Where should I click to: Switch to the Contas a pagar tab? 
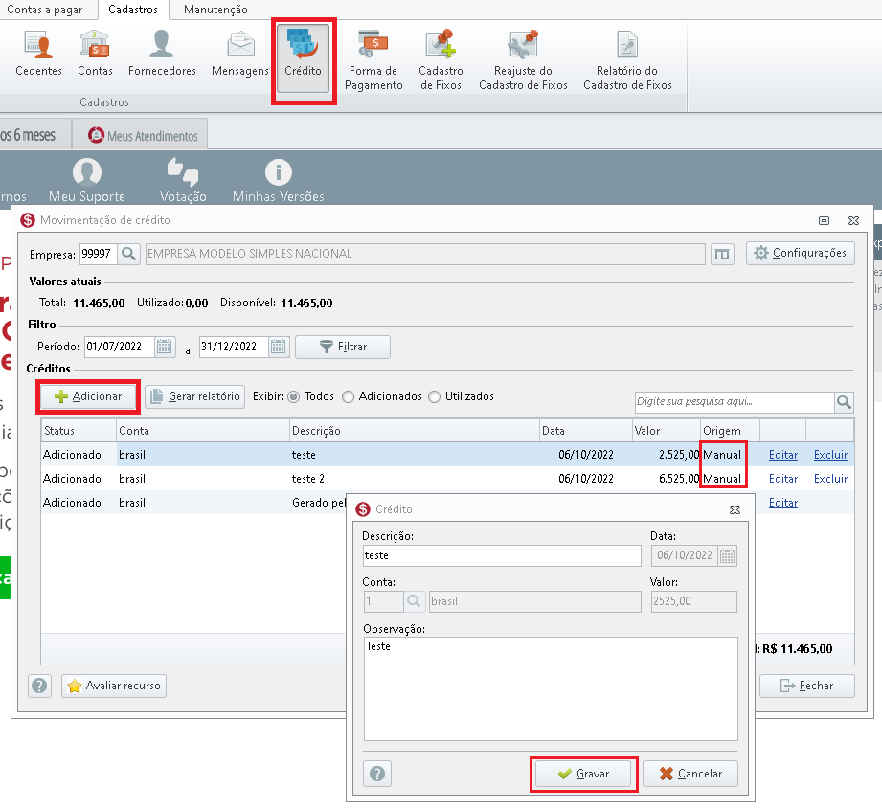pos(45,10)
